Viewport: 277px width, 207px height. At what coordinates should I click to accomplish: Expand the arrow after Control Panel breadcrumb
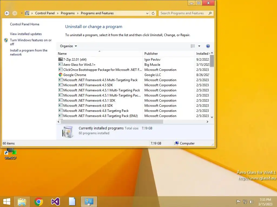tap(58, 13)
